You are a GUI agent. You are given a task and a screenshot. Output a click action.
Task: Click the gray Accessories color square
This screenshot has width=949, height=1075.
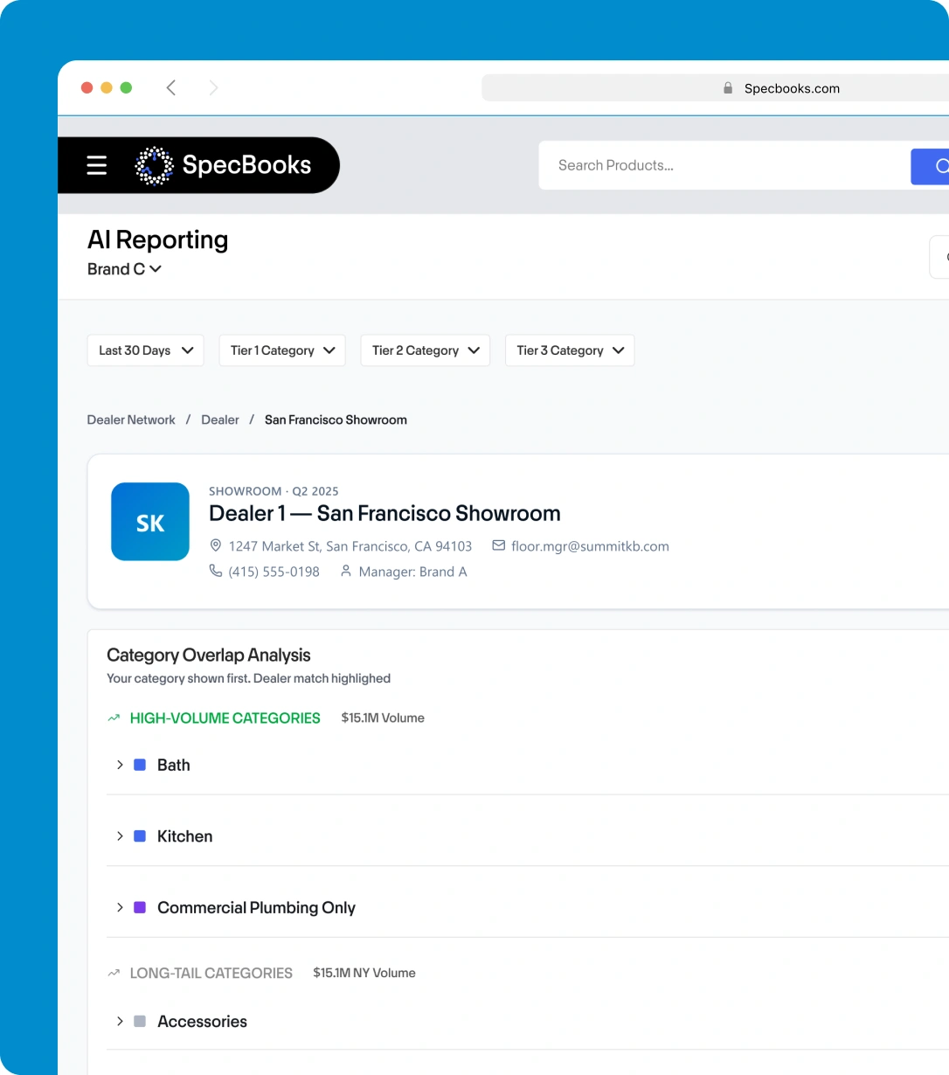pyautogui.click(x=140, y=1022)
